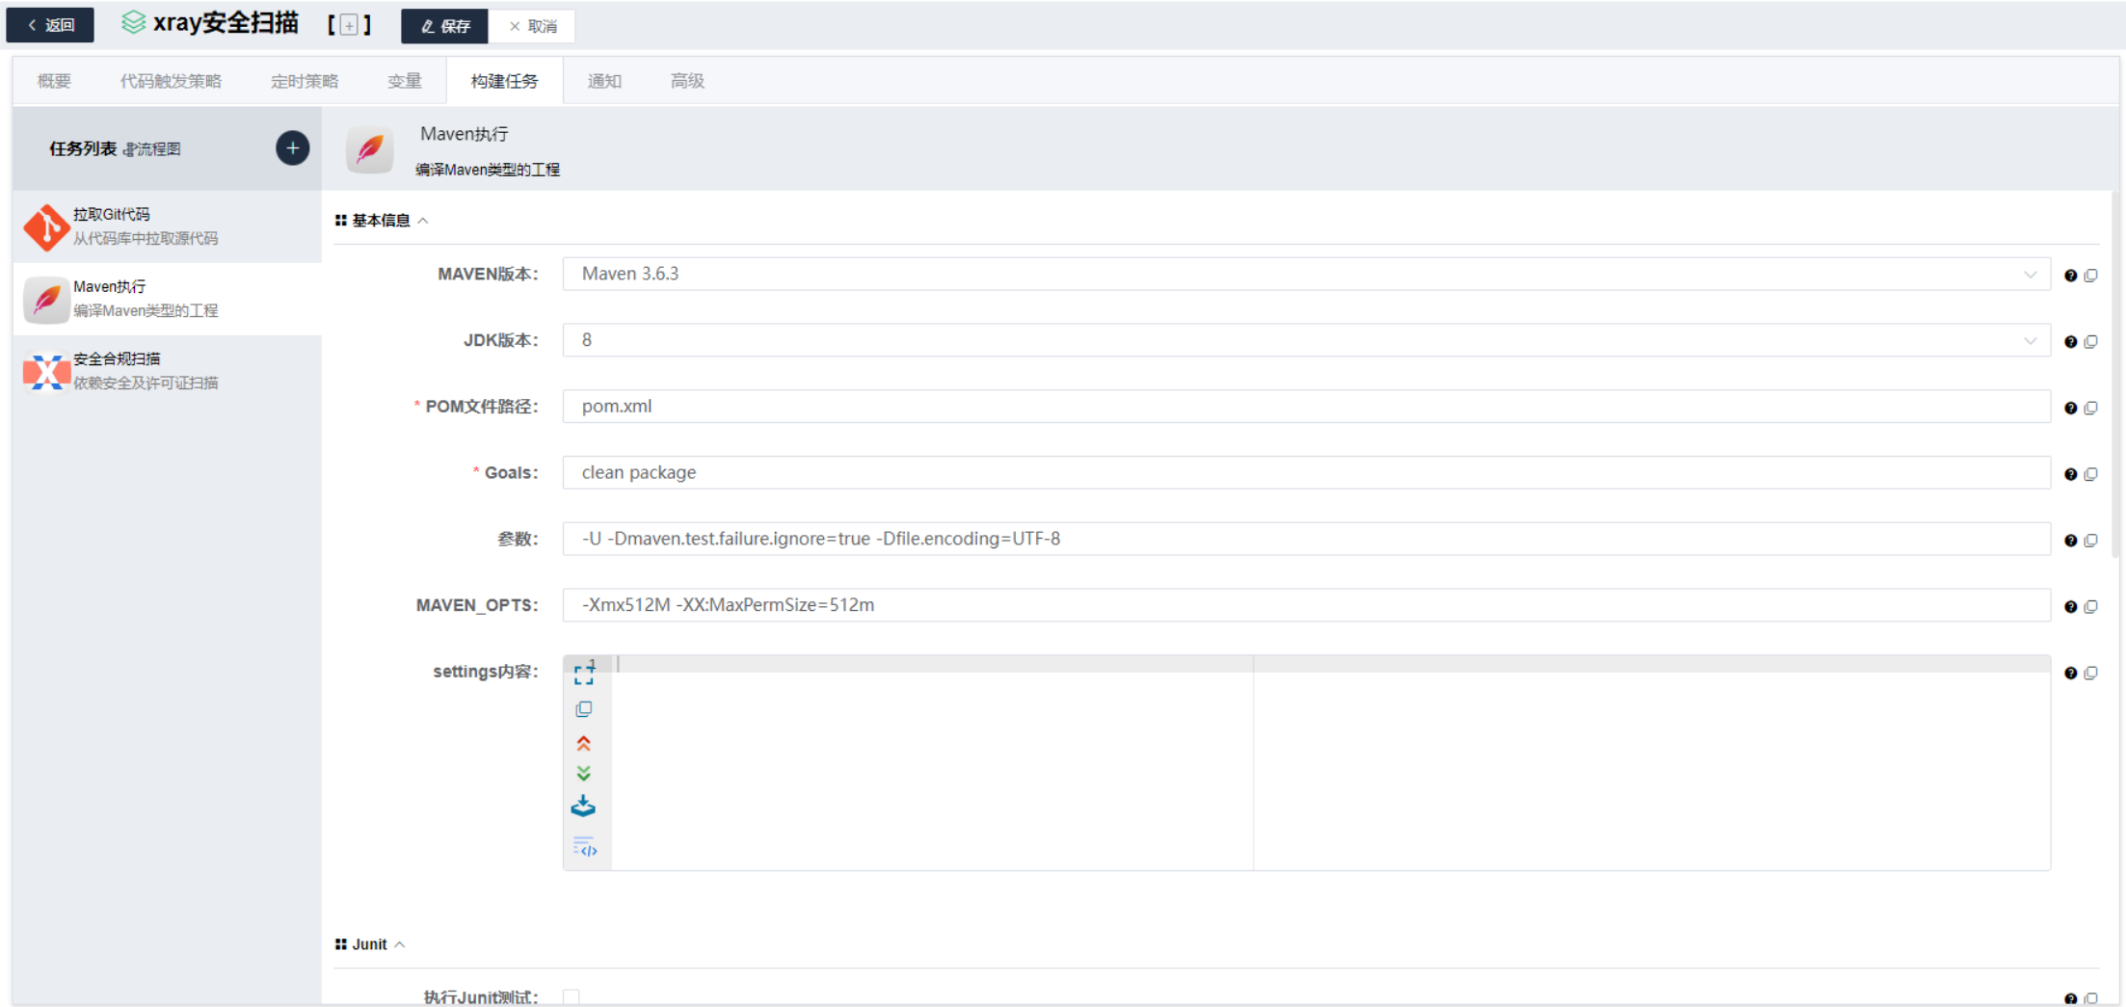Show help for POM文件路径 field
The height and width of the screenshot is (1007, 2126).
tap(2070, 409)
